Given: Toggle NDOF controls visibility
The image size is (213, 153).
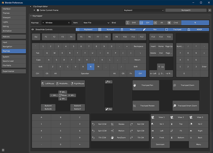Looking at the screenshot, I should [x=198, y=29].
